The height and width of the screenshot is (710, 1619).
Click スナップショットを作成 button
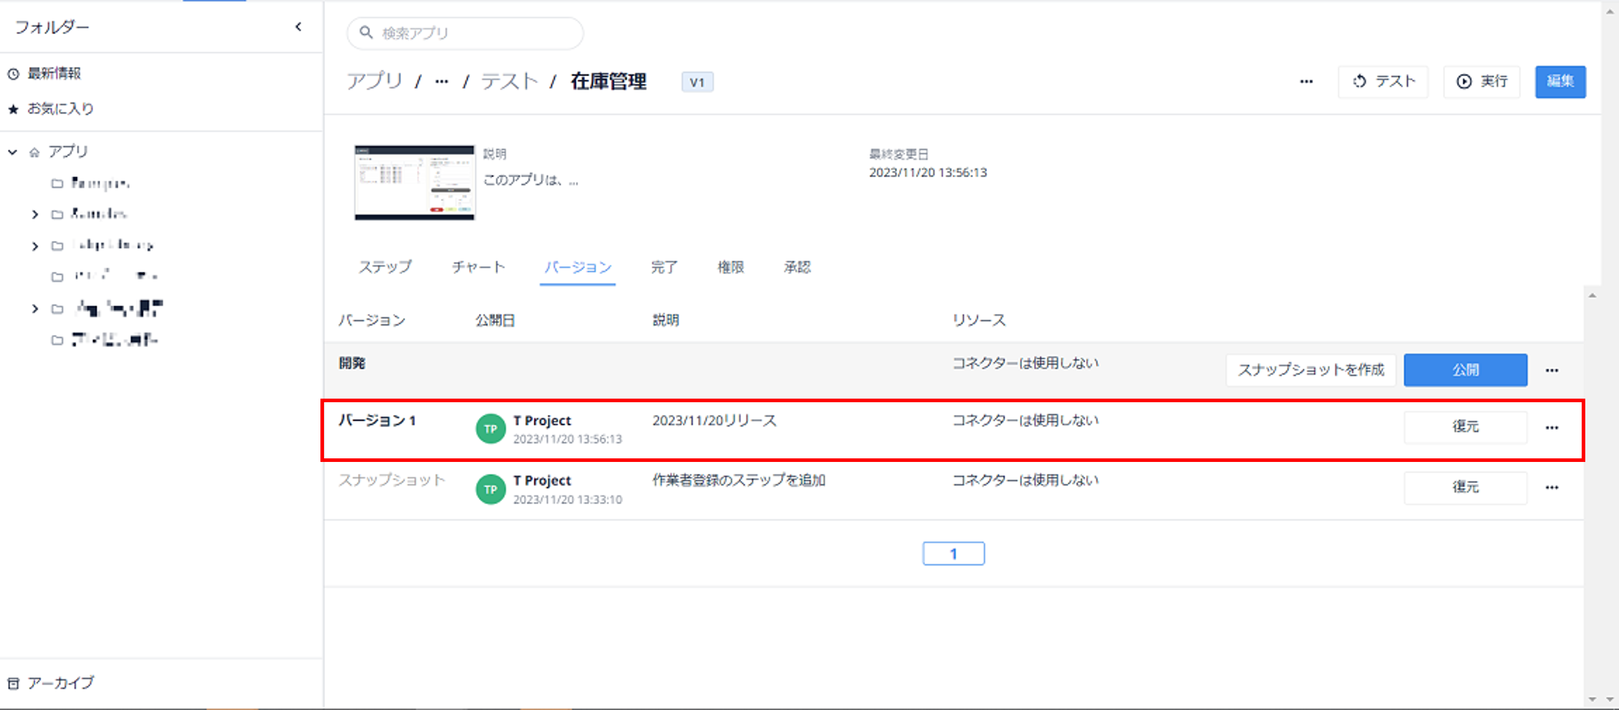click(1310, 370)
